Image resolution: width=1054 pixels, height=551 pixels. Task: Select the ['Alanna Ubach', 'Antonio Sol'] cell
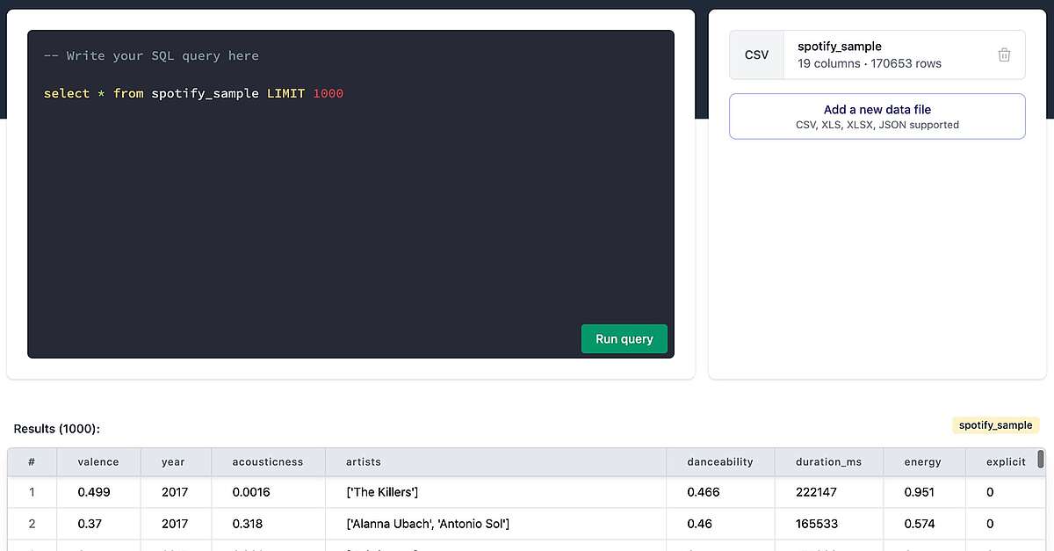tap(495, 524)
